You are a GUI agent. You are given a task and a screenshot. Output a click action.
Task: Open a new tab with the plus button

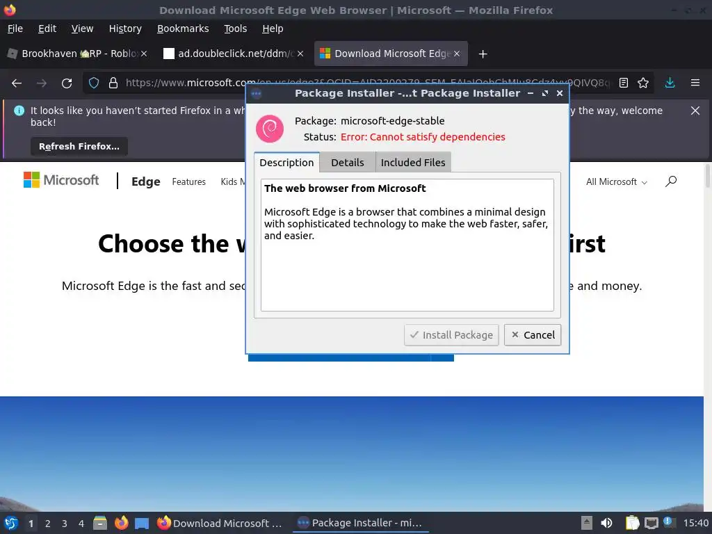click(x=483, y=54)
